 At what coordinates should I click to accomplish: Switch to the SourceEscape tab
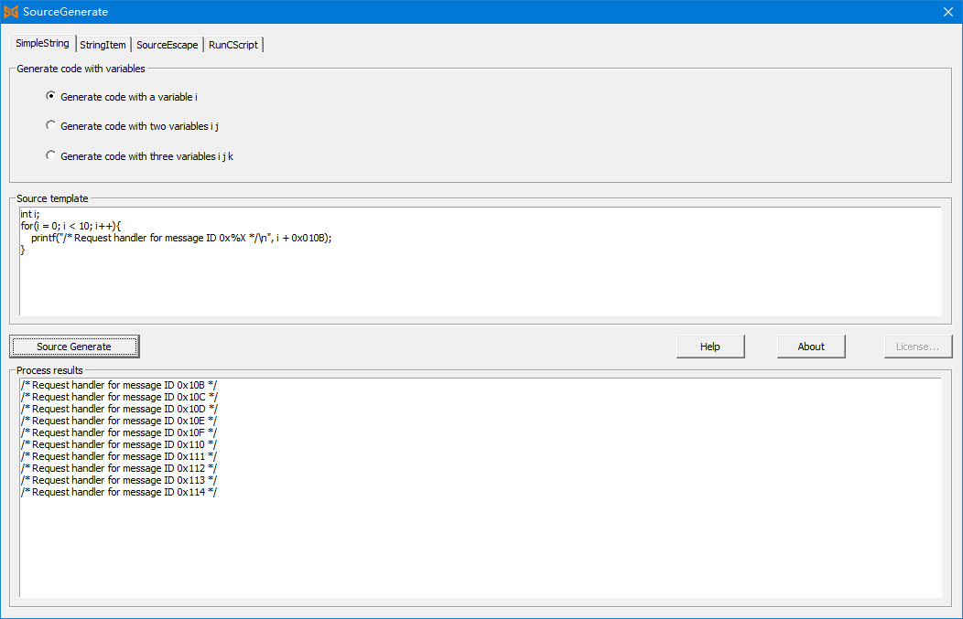point(167,45)
